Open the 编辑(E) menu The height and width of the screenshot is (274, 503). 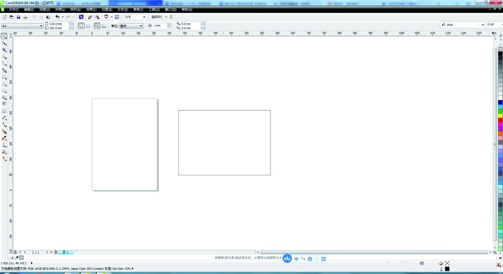pyautogui.click(x=29, y=10)
